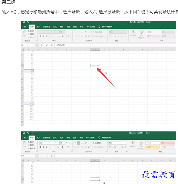
Task: Toggle underline formatting in lower Excel ribbon
Action: tap(47, 147)
